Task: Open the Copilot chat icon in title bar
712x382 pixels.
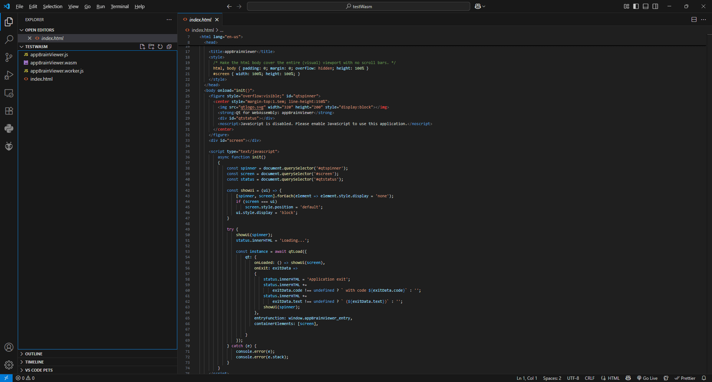Action: coord(478,6)
